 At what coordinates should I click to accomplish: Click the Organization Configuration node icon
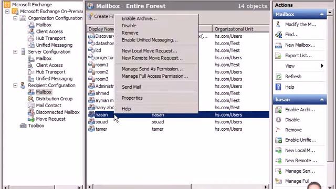coord(23,18)
